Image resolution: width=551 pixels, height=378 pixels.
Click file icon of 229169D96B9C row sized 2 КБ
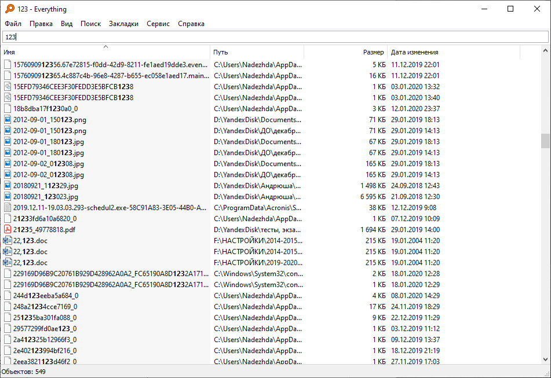8,273
